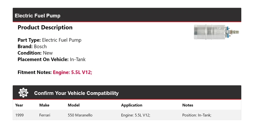254x137 pixels.
Task: Select the 1999 year cell
Action: 19,115
